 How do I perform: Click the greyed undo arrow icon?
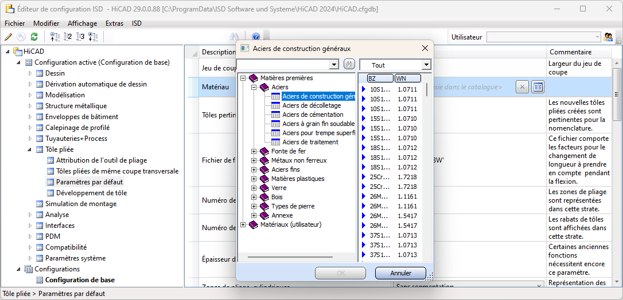pyautogui.click(x=21, y=37)
